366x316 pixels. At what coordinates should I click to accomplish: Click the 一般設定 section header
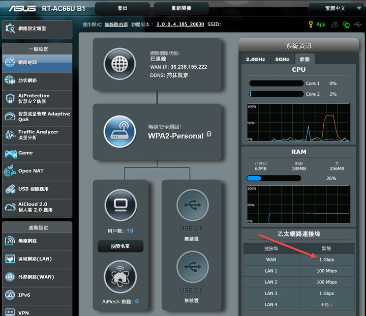tap(37, 49)
